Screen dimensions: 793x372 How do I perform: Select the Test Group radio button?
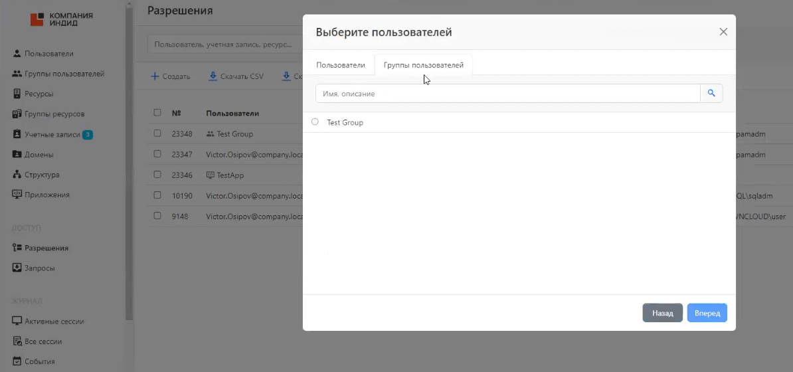point(315,122)
